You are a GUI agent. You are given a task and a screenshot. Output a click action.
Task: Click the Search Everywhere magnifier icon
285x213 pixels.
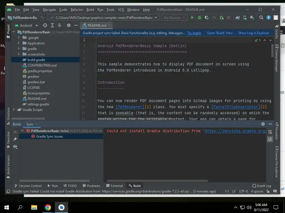pos(261,17)
